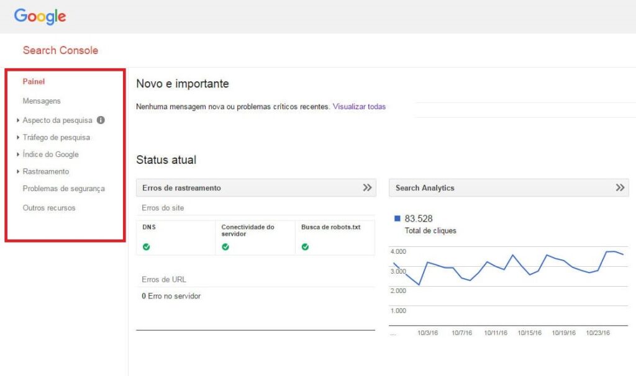Viewport: 636px width, 376px height.
Task: Click the Visualizar todas link
Action: 359,106
